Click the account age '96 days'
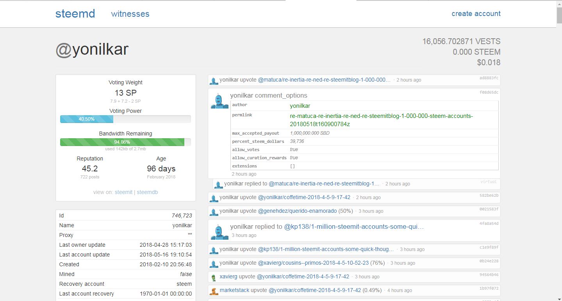This screenshot has width=562, height=301. coord(161,169)
